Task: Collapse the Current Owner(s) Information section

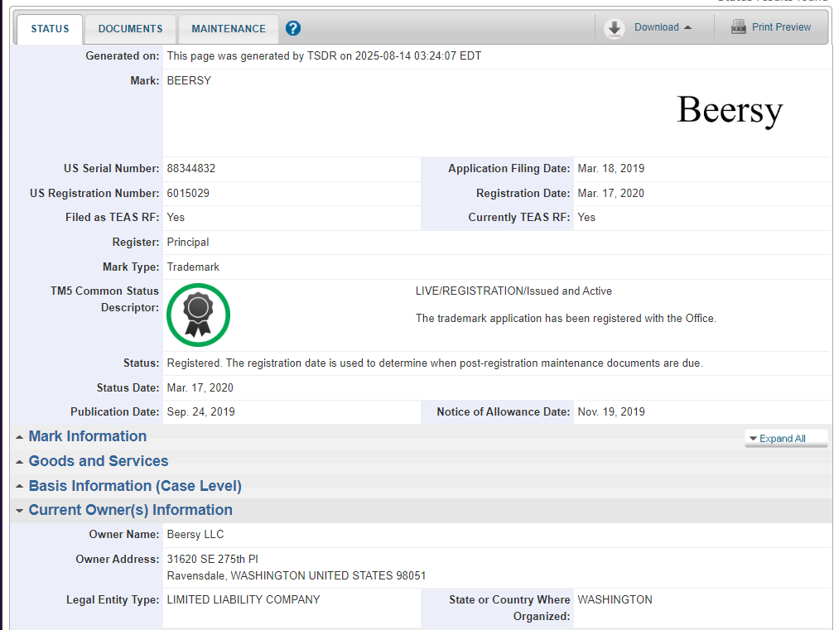Action: tap(130, 510)
